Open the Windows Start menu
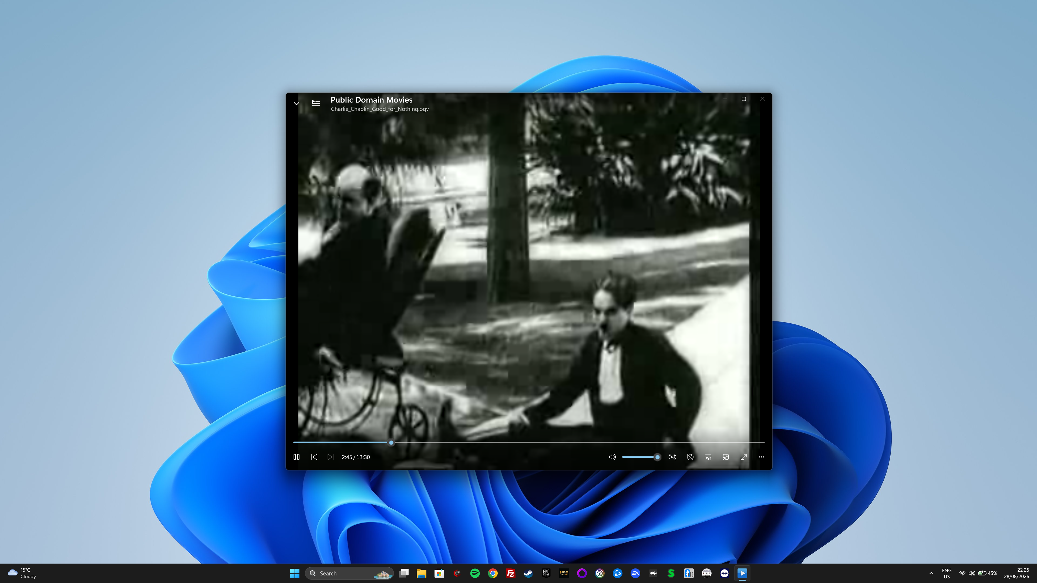Screen dimensions: 1037x583 (x=295, y=573)
